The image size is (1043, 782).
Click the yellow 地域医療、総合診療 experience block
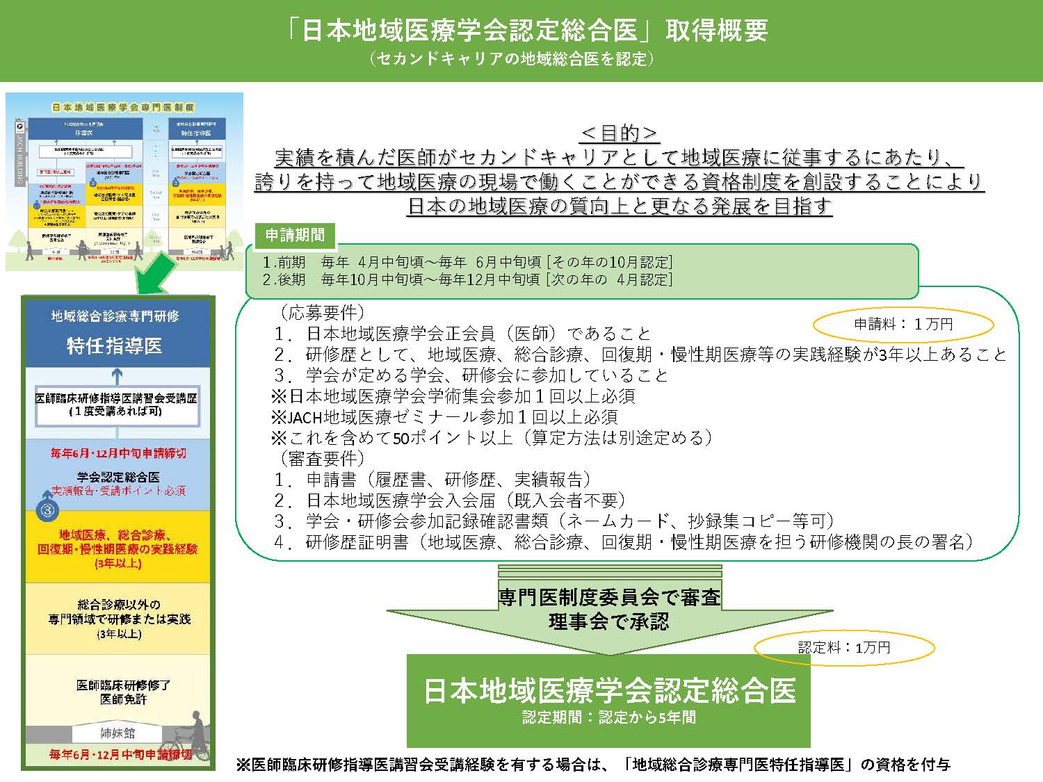[117, 548]
